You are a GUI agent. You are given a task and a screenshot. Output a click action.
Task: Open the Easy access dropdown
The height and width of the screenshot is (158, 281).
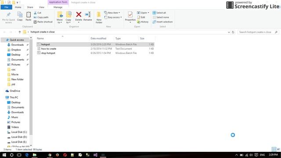pos(113,18)
